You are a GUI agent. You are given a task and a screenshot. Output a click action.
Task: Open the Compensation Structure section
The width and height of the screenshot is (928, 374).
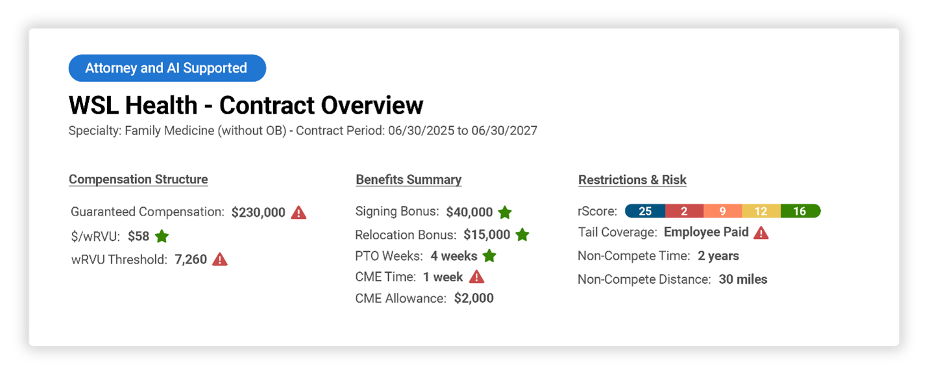click(x=138, y=179)
